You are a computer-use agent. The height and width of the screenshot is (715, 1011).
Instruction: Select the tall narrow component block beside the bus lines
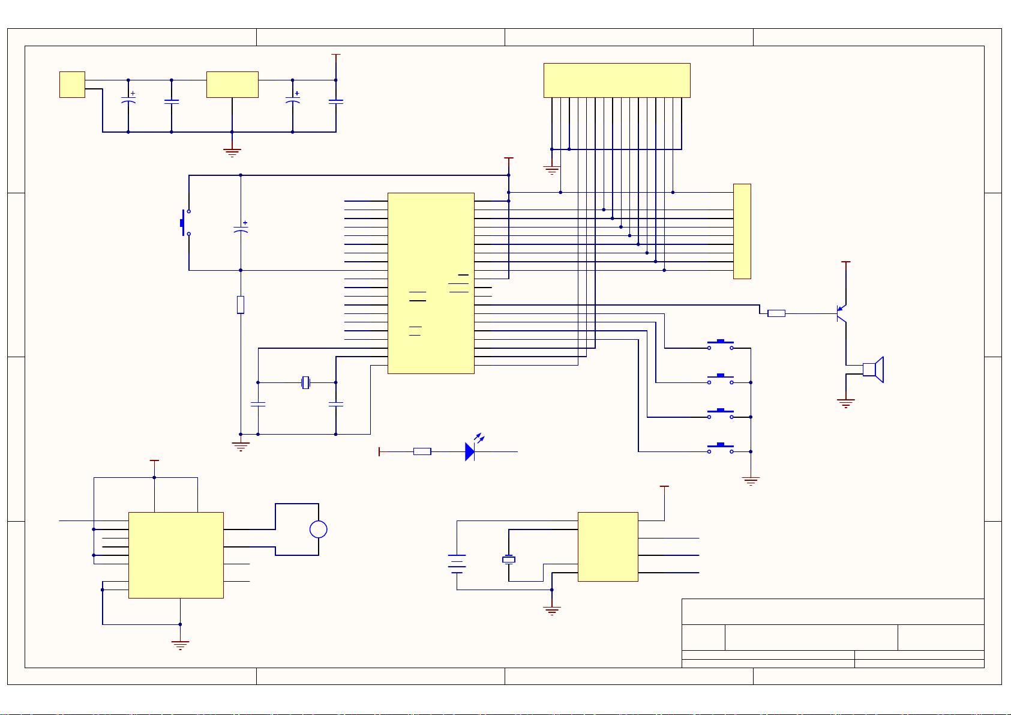click(742, 232)
